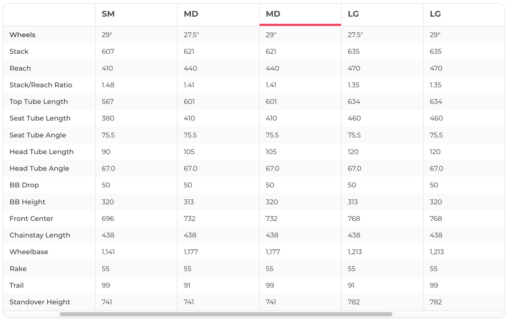This screenshot has height=323, width=509.
Task: Click the Stack/Reach Ratio row label
Action: [41, 85]
